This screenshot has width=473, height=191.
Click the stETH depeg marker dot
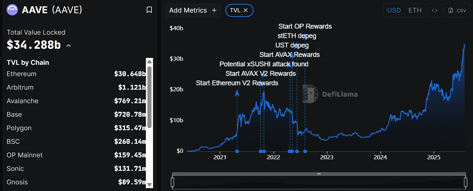click(297, 151)
